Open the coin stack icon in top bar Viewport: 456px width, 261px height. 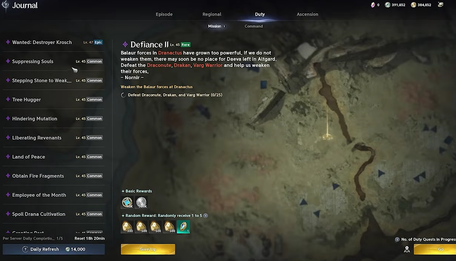(441, 5)
